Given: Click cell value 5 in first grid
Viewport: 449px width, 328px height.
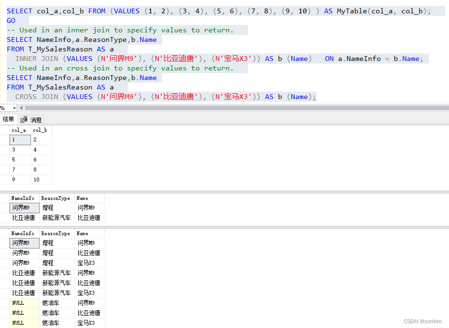Looking at the screenshot, I should (x=20, y=159).
